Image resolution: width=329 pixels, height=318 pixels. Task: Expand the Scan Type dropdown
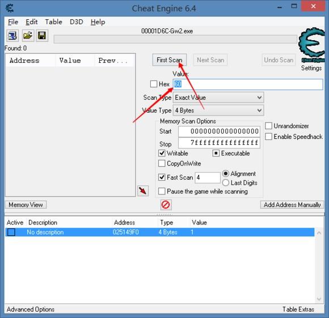coord(218,97)
